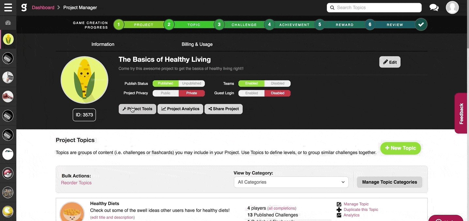Go to Dashboard in the breadcrumb
The image size is (469, 221).
pyautogui.click(x=43, y=7)
